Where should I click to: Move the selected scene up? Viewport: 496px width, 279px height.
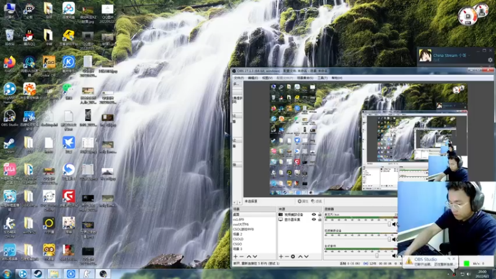coord(249,257)
